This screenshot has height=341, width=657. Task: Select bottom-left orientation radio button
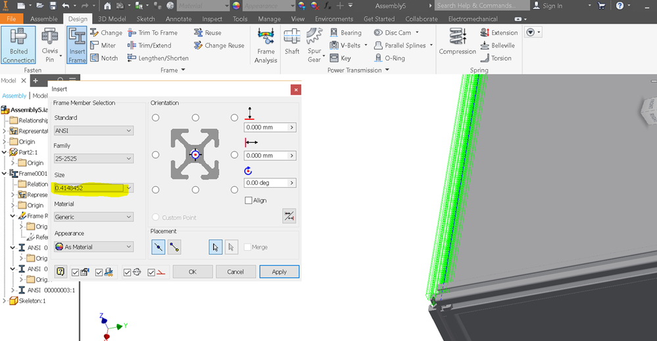(155, 190)
